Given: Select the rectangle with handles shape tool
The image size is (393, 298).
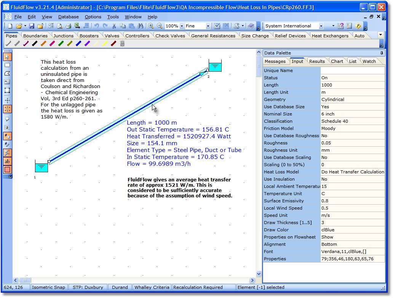Looking at the screenshot, I should [x=7, y=90].
